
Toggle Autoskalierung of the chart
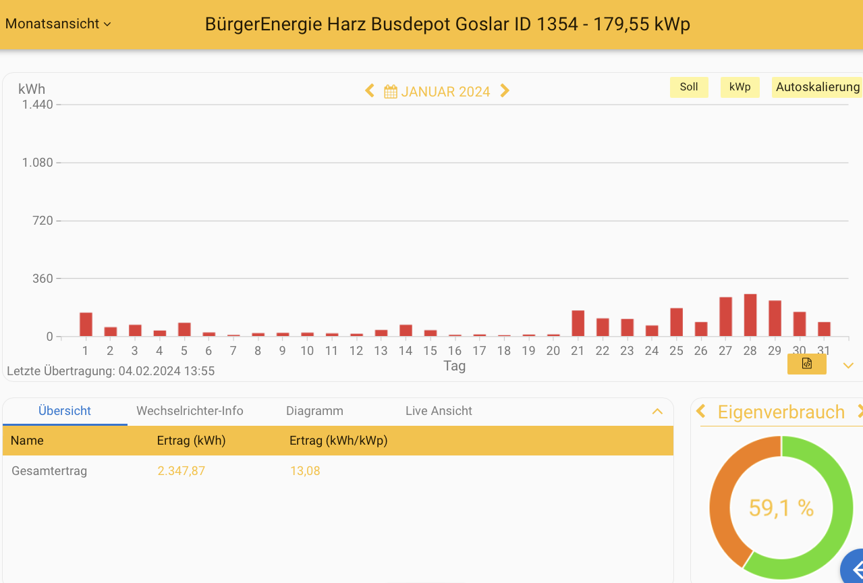coord(817,87)
